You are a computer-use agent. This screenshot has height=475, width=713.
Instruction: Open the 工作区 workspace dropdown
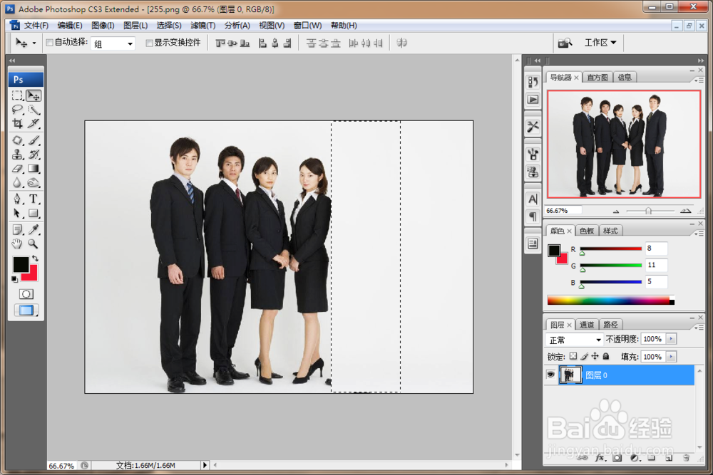pos(600,43)
